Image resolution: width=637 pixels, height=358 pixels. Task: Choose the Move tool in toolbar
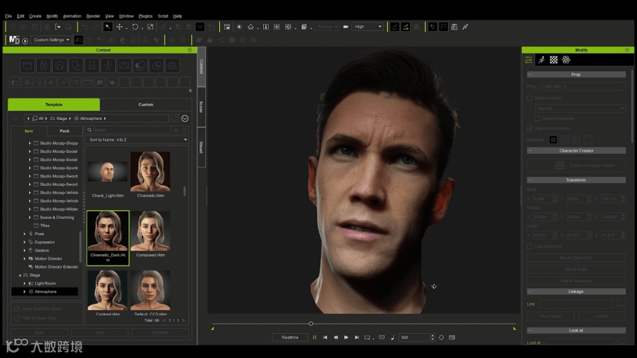coord(119,27)
